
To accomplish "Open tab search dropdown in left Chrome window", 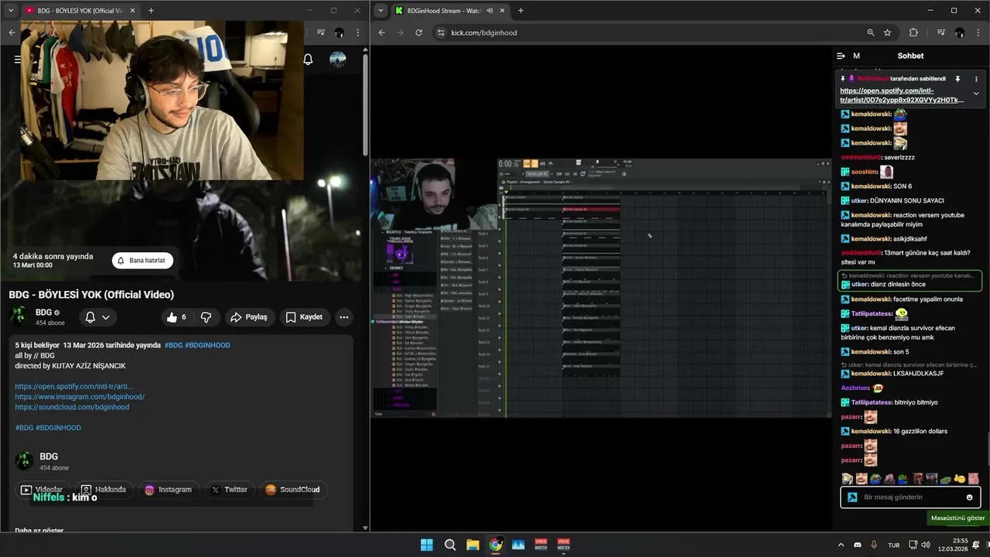I will pyautogui.click(x=11, y=11).
